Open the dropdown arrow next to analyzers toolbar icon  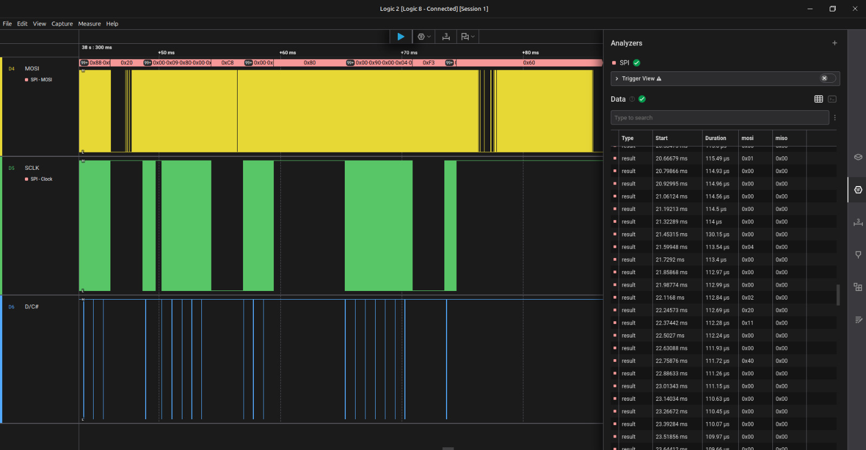tap(429, 37)
